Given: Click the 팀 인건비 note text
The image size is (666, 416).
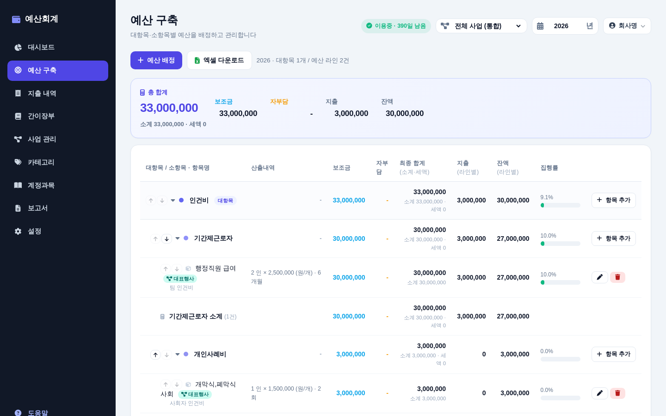Looking at the screenshot, I should coord(181,288).
